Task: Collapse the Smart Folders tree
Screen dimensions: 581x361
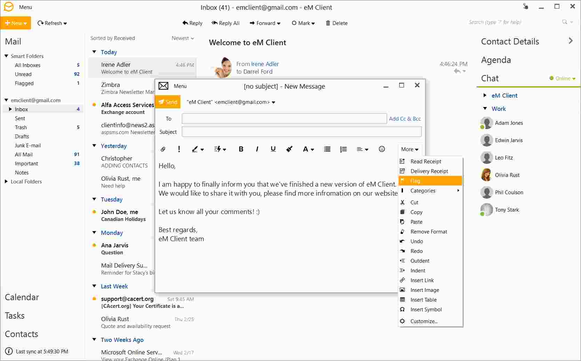Action: (6, 56)
